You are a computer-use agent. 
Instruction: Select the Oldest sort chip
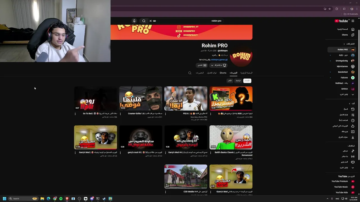click(x=230, y=81)
